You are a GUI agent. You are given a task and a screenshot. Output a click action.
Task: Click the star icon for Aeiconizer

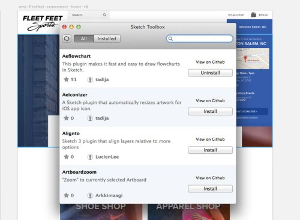click(x=66, y=118)
